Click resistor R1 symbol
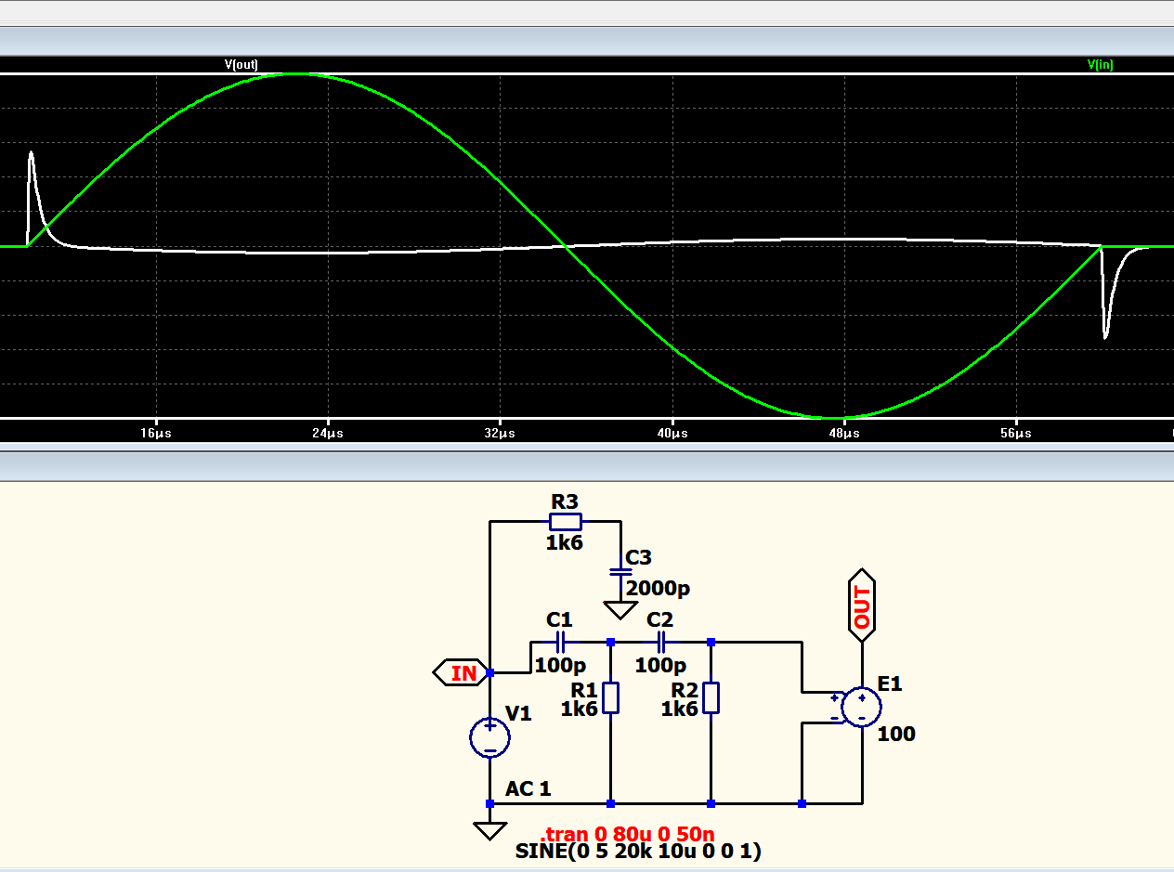1174x872 pixels. point(610,697)
